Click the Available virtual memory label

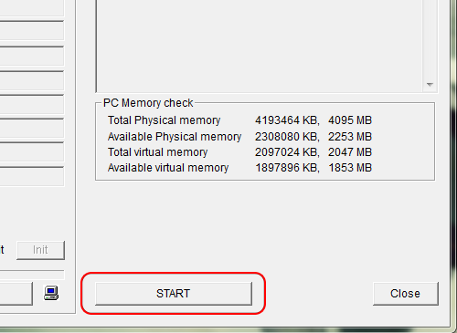[x=168, y=168]
